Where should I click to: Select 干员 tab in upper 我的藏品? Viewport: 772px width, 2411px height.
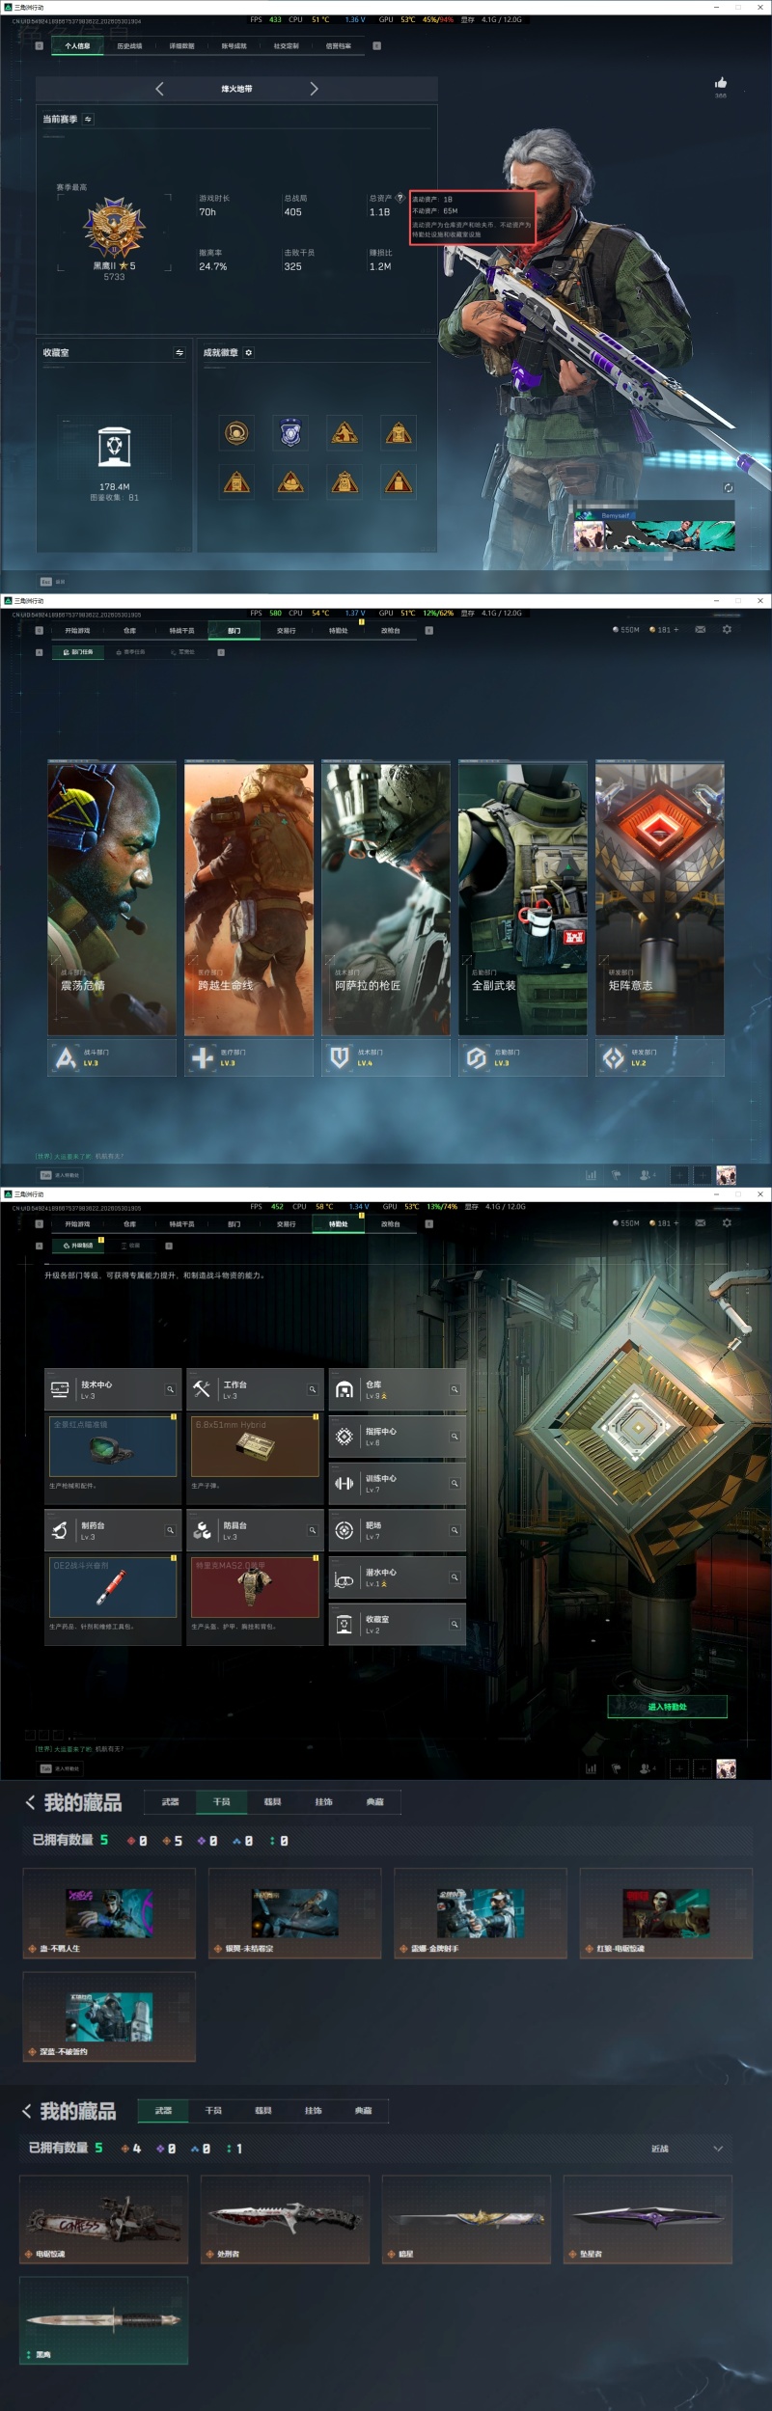221,1801
